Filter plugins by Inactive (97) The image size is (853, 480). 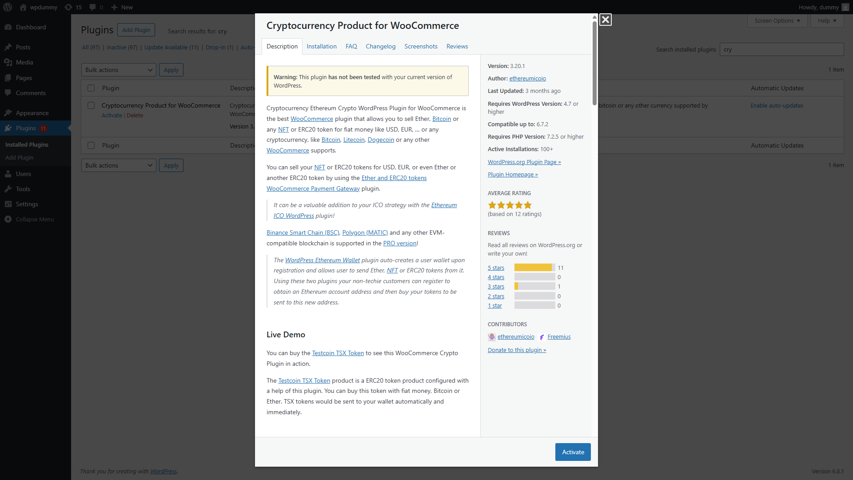pyautogui.click(x=122, y=47)
